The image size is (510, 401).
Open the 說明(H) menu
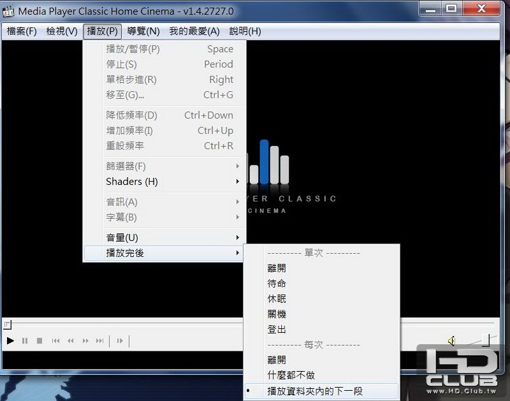pos(245,31)
